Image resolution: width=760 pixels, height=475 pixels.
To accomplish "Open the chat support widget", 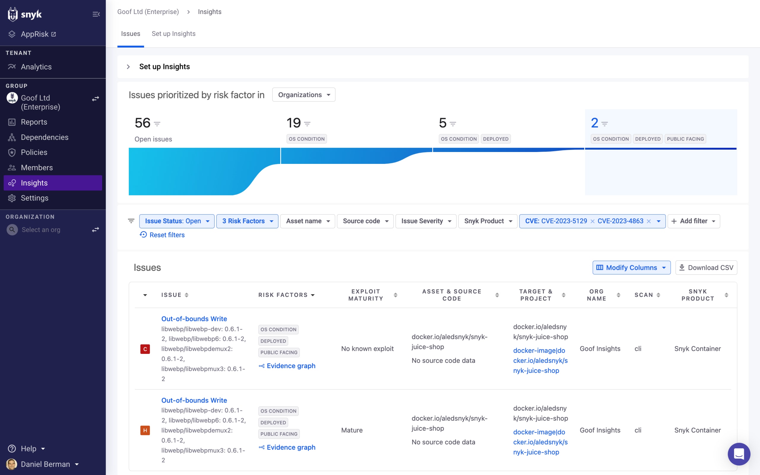I will coord(739,454).
